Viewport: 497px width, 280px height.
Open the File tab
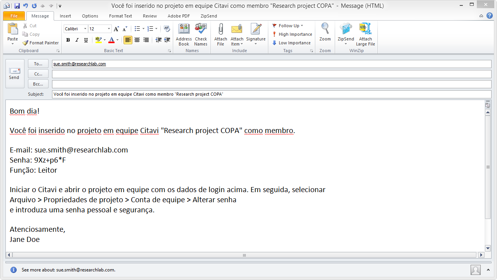[x=14, y=16]
